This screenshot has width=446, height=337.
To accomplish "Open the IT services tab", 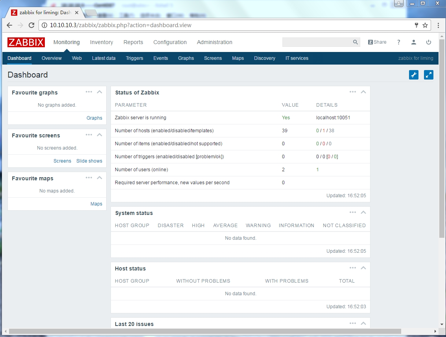I will pyautogui.click(x=297, y=58).
